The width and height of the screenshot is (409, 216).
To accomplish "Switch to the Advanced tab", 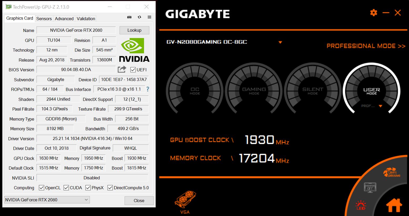I will pyautogui.click(x=64, y=19).
